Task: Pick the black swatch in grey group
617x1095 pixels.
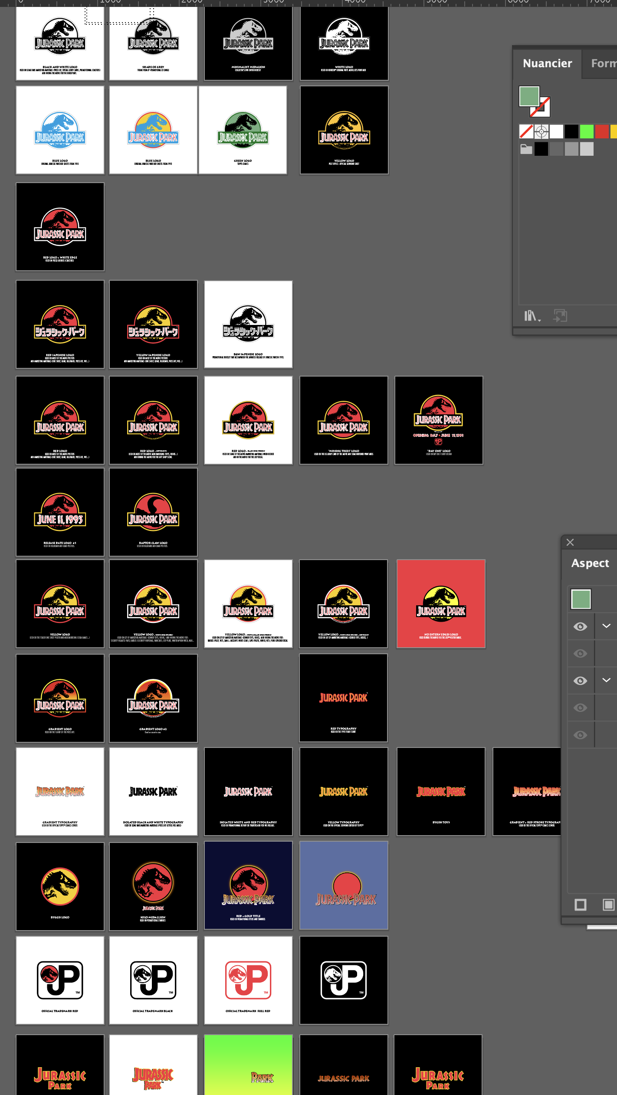Action: [x=541, y=149]
